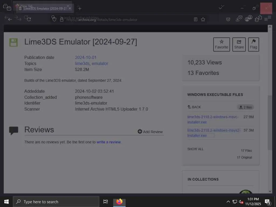
Task: Click the site lock icon in address bar
Action: (x=62, y=19)
